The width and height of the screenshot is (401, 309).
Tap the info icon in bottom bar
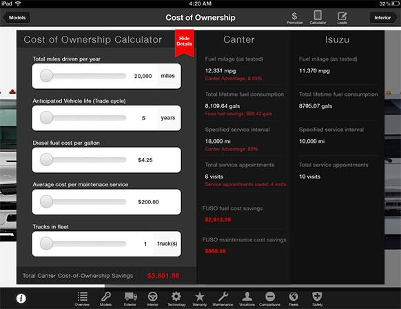21,298
